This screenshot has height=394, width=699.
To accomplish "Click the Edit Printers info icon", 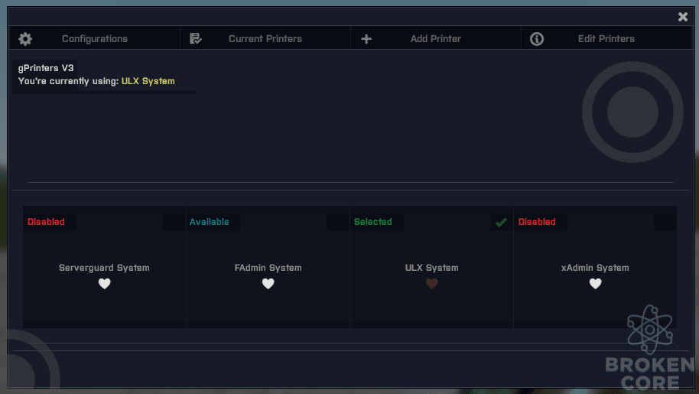I will tap(536, 39).
